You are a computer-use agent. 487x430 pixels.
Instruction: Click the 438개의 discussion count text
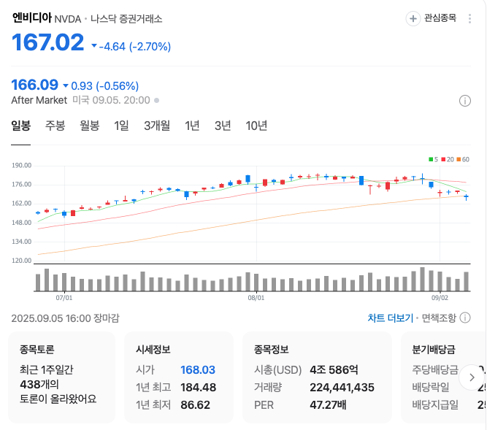(39, 384)
